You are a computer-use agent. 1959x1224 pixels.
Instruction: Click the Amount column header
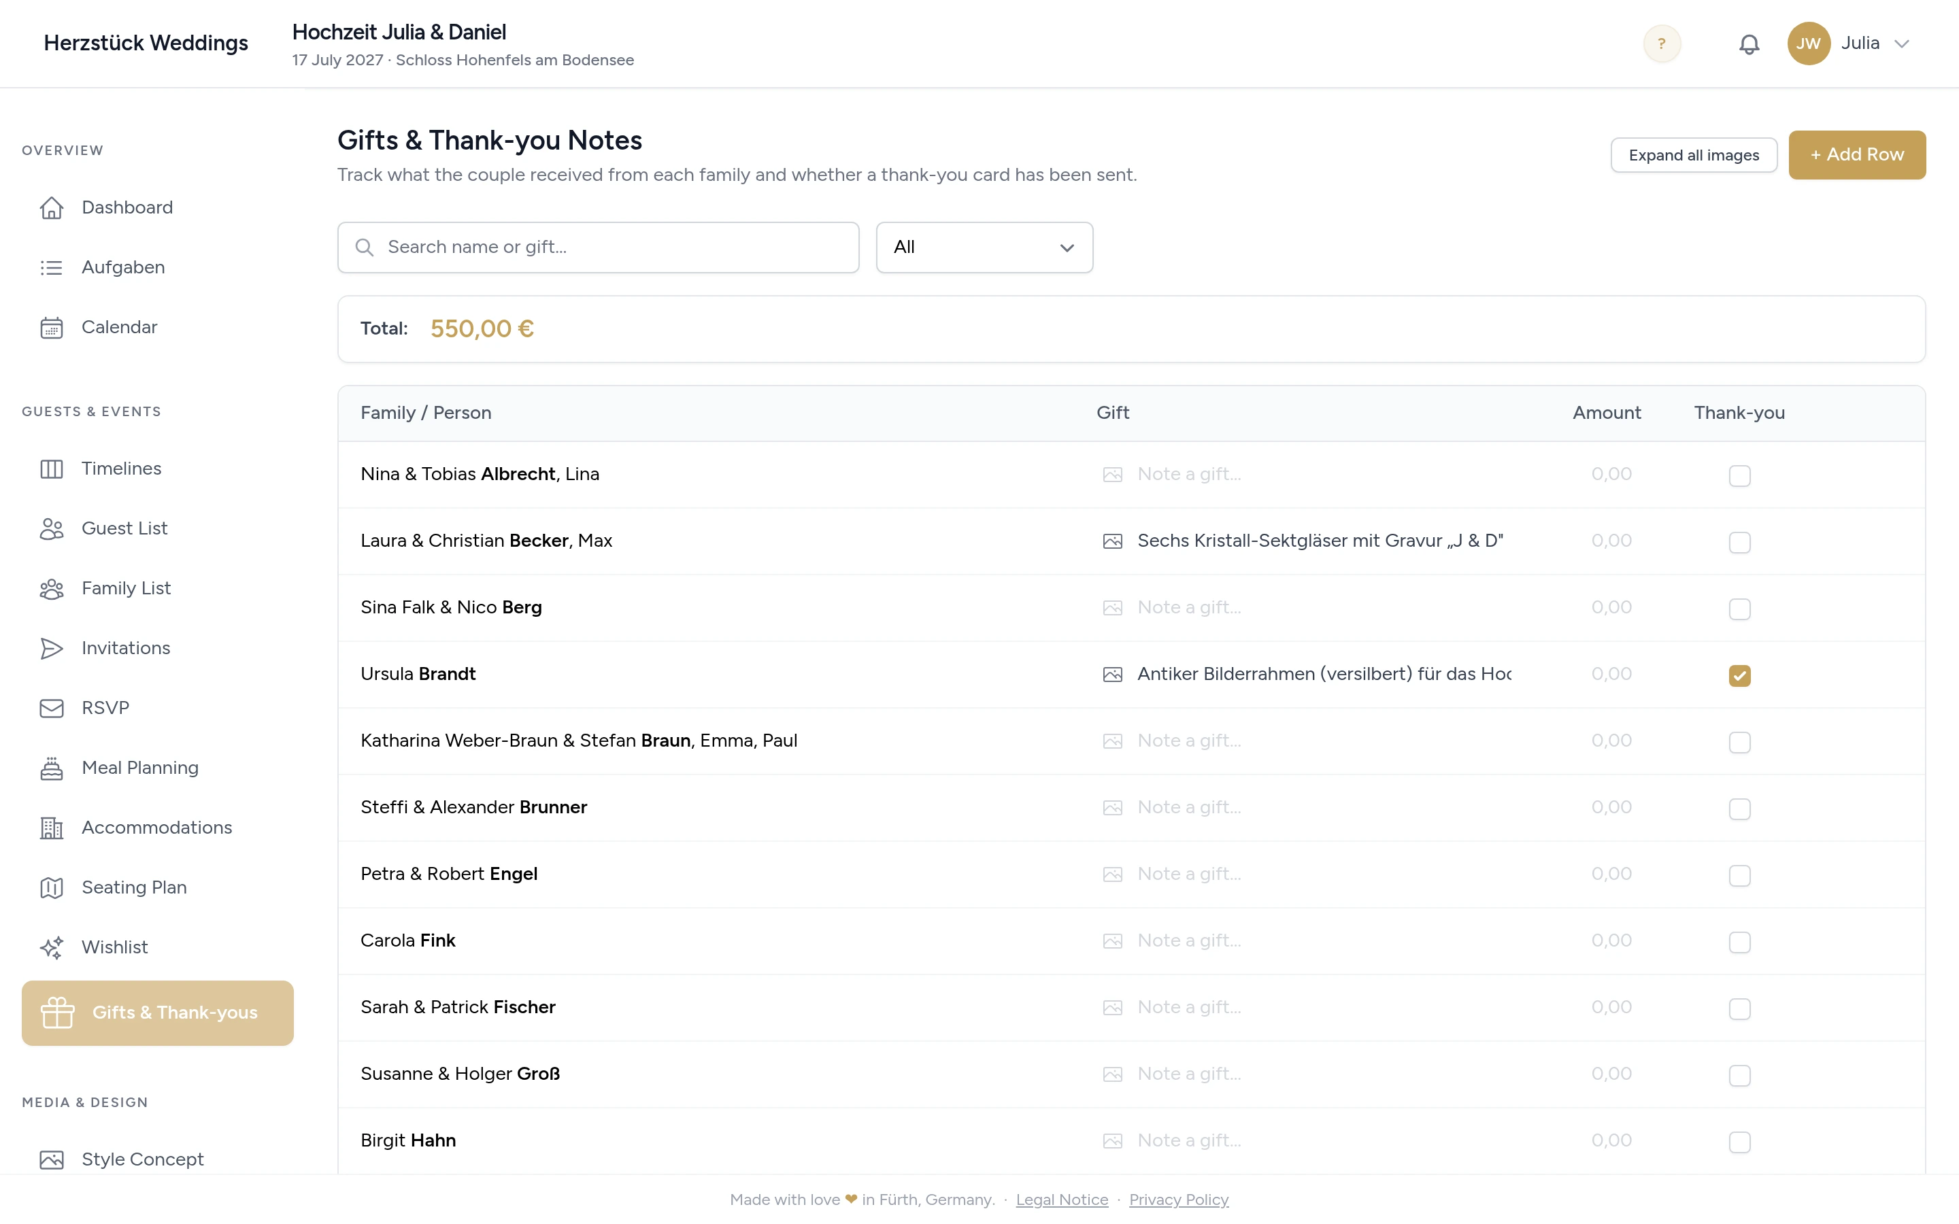coord(1607,413)
